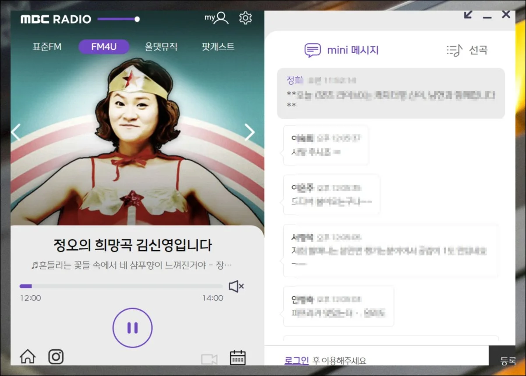Open the Instagram icon link
The width and height of the screenshot is (526, 376).
(x=56, y=357)
